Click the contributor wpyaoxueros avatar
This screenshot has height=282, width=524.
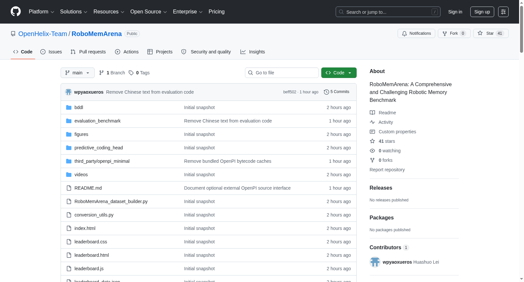coord(375,262)
